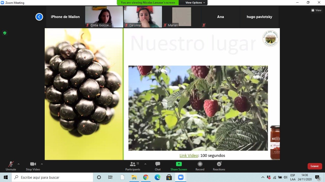Screen dimensions: 325x182
Task: Open the Reactions menu
Action: [219, 166]
